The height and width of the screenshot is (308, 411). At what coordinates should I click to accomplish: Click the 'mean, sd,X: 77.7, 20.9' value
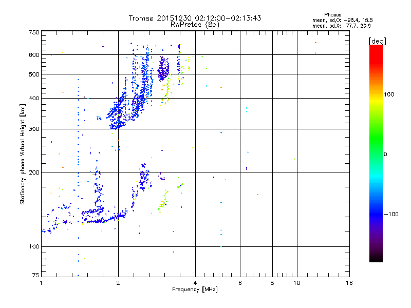(x=341, y=26)
